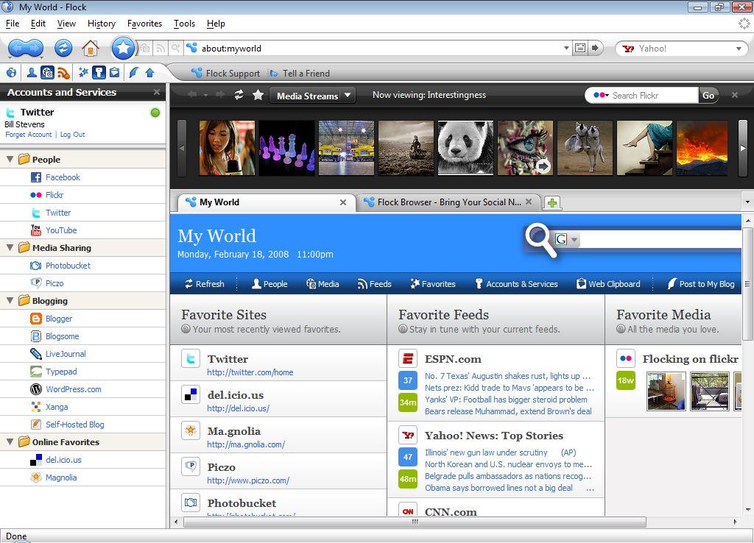Click the magnifying glass in My World search
The height and width of the screenshot is (543, 754).
point(540,239)
